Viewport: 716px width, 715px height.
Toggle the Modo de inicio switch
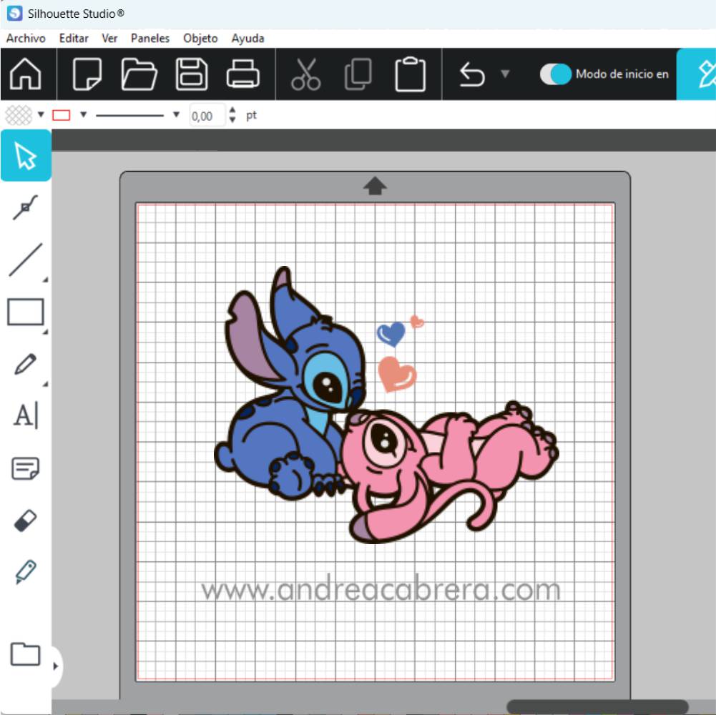click(x=555, y=74)
